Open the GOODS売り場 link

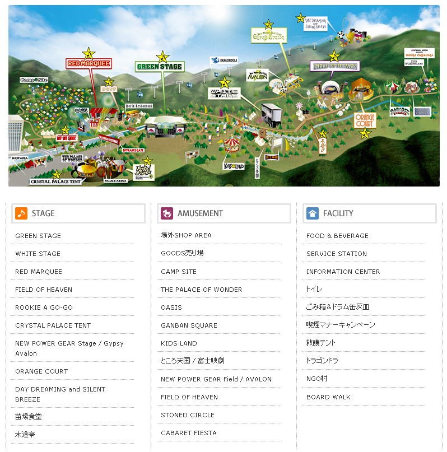pos(182,253)
